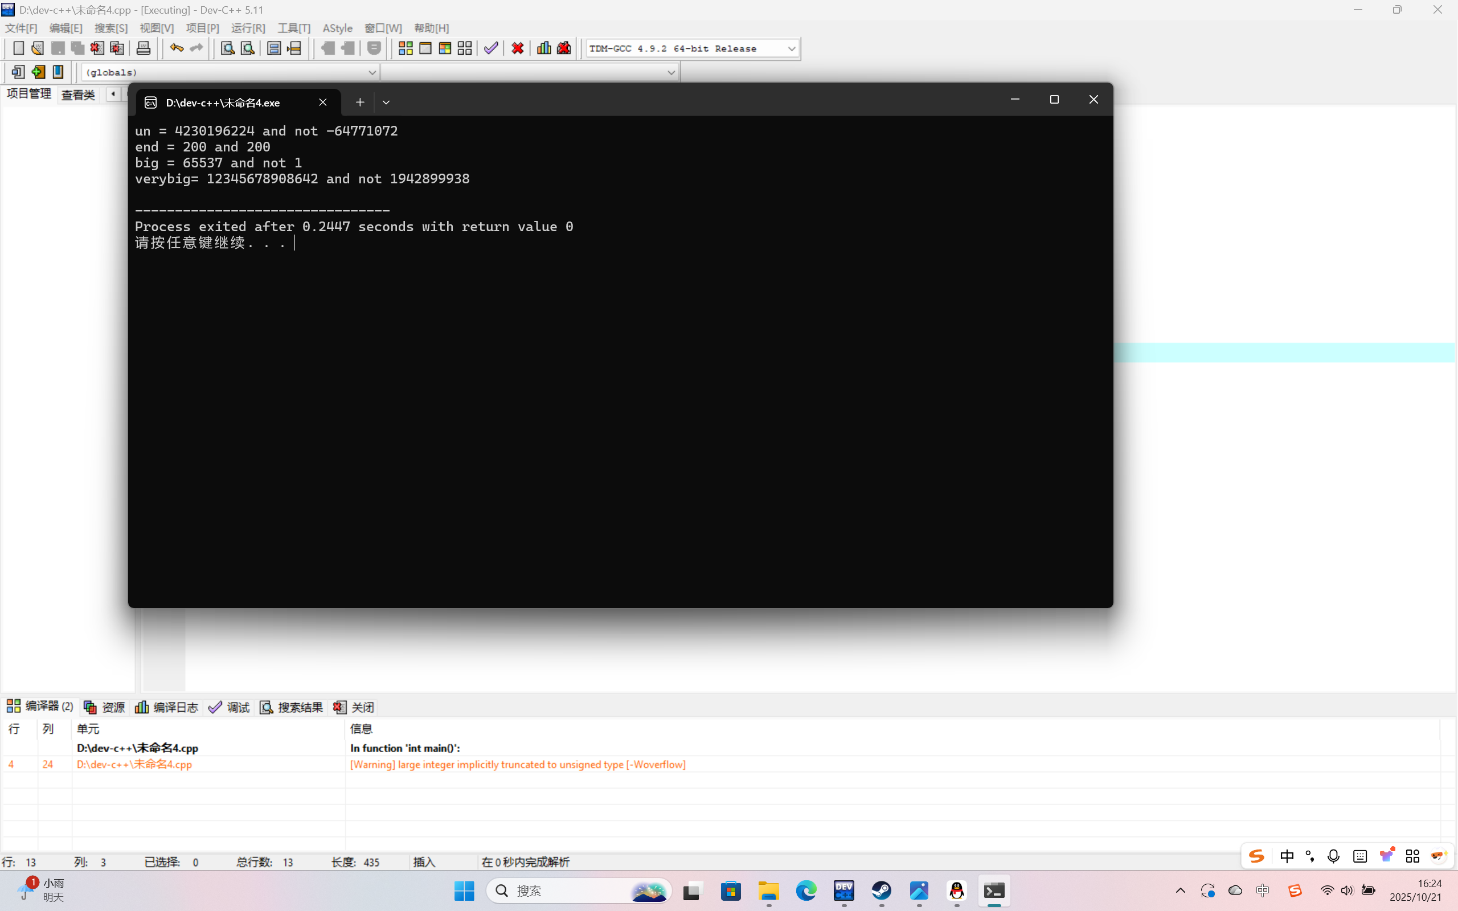Open the TDM-GCC compiler selection dropdown
Image resolution: width=1458 pixels, height=911 pixels.
click(x=791, y=49)
